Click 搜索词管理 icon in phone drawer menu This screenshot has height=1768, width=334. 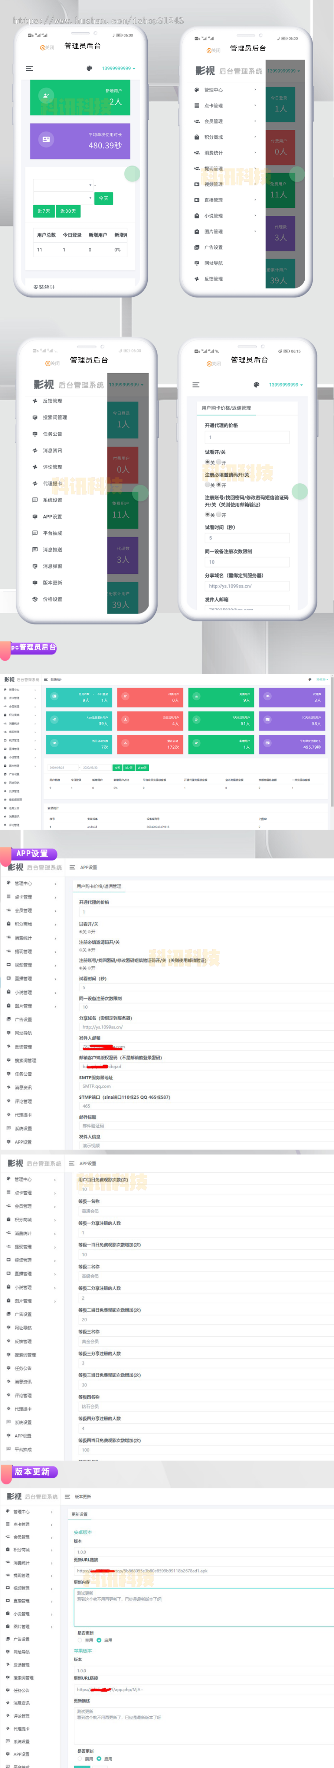[35, 417]
